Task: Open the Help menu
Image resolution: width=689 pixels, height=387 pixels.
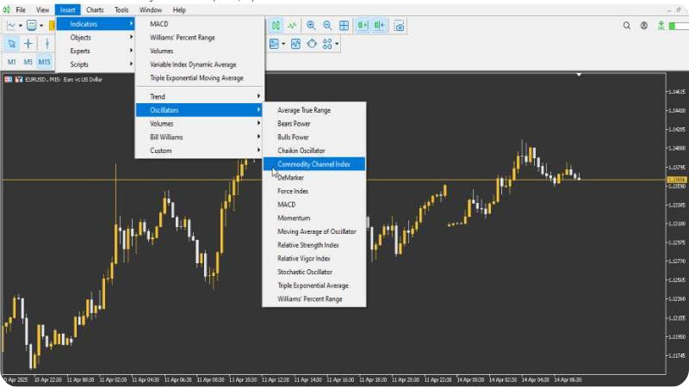Action: [x=179, y=9]
